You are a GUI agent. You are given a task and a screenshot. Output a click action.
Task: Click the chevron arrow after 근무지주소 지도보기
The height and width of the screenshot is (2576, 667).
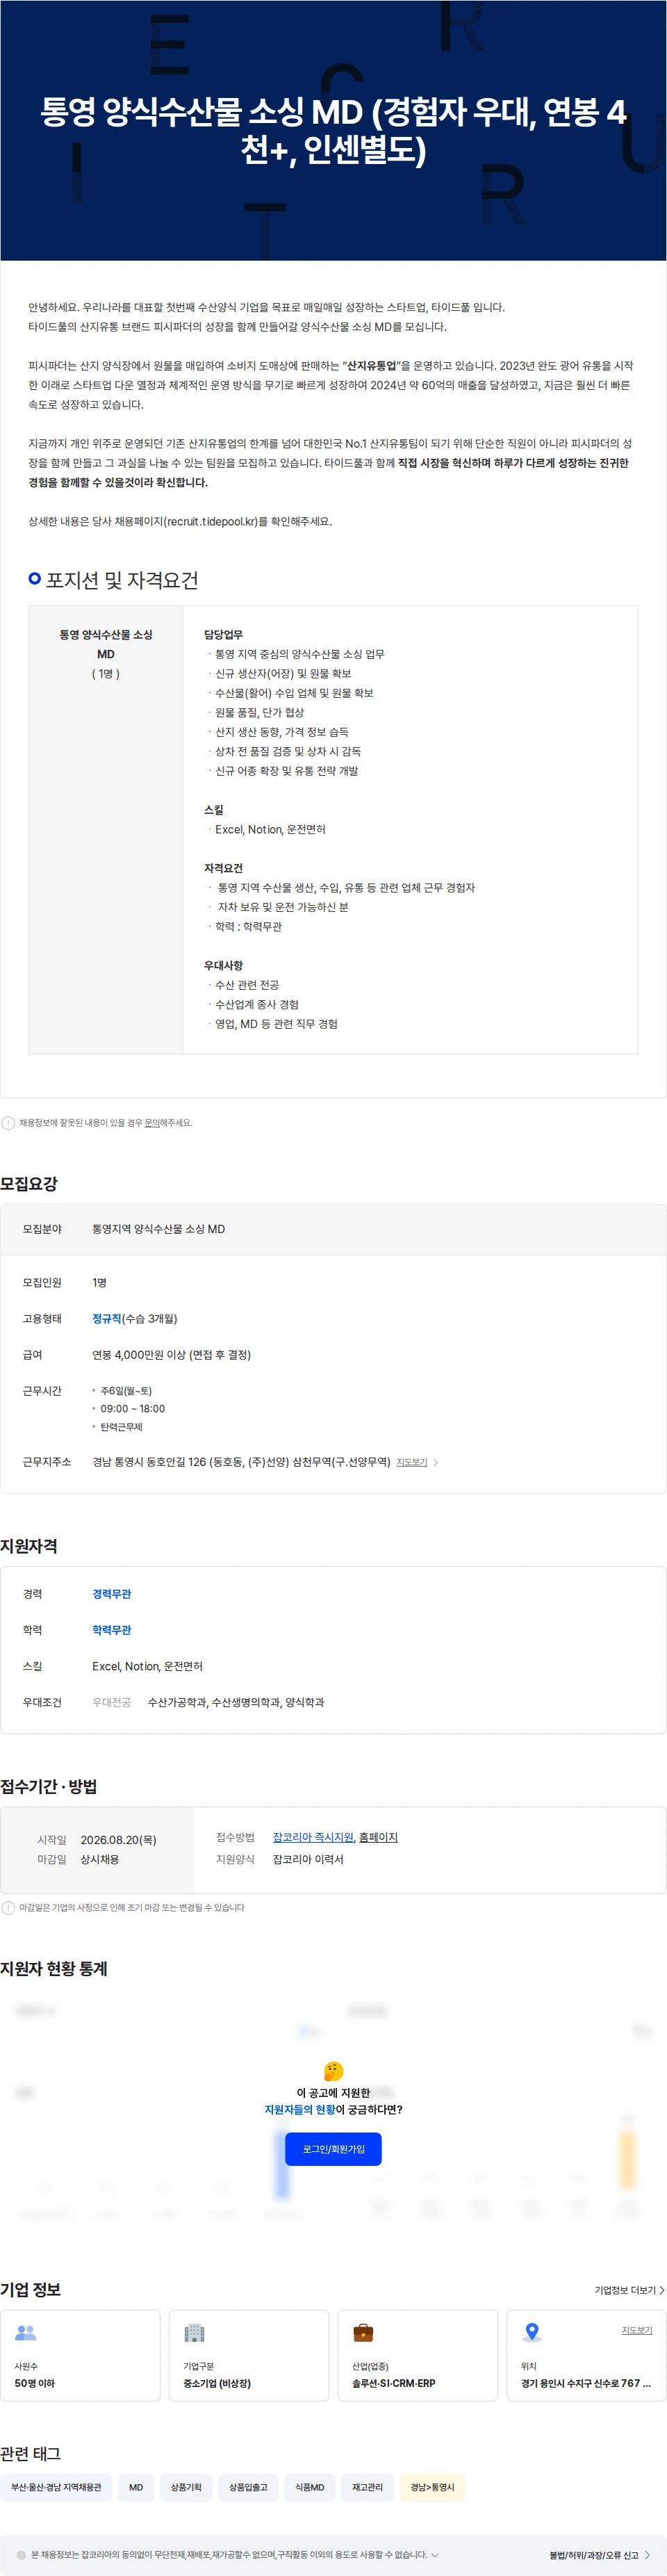(x=436, y=1463)
